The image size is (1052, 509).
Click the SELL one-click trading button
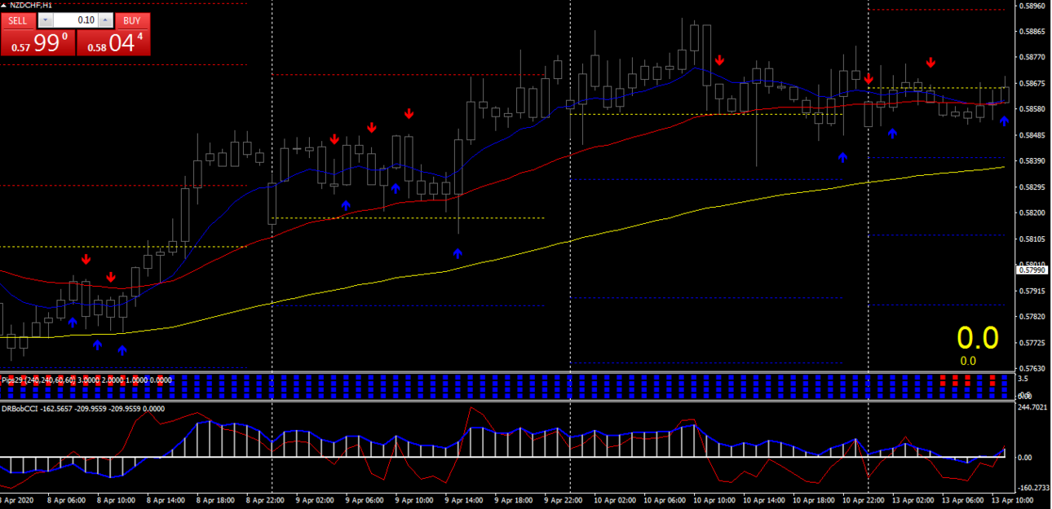18,20
